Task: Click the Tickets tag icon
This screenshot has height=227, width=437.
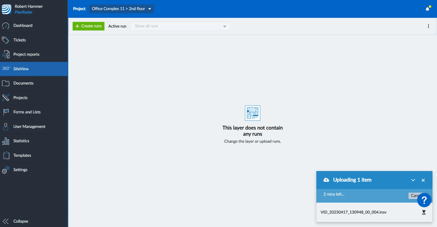Action: point(5,40)
